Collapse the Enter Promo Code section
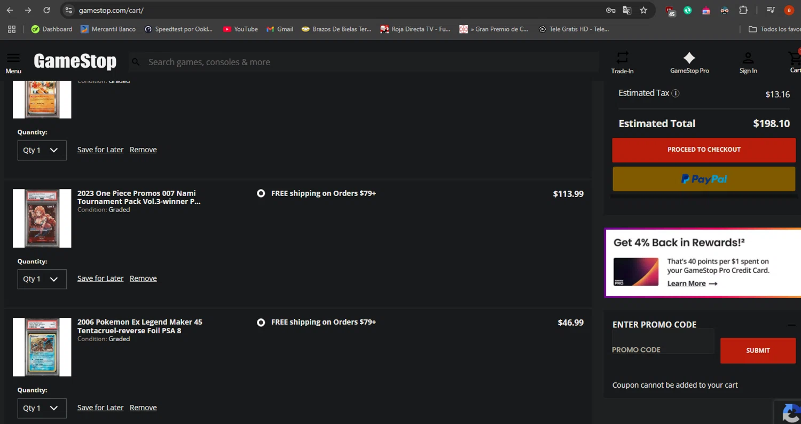 tap(791, 325)
